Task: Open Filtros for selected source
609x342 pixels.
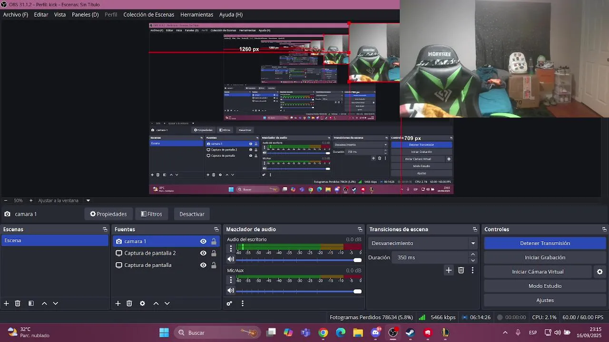Action: (152, 214)
